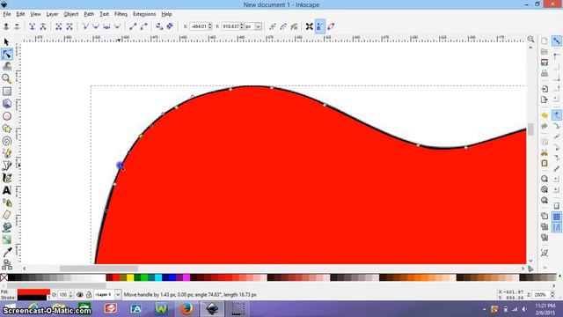This screenshot has width=563, height=317.
Task: Toggle current layer lock
Action: coord(89,295)
